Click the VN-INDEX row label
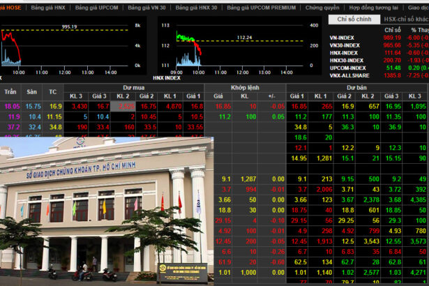Screen dimensions: 429x286 [x=342, y=38]
